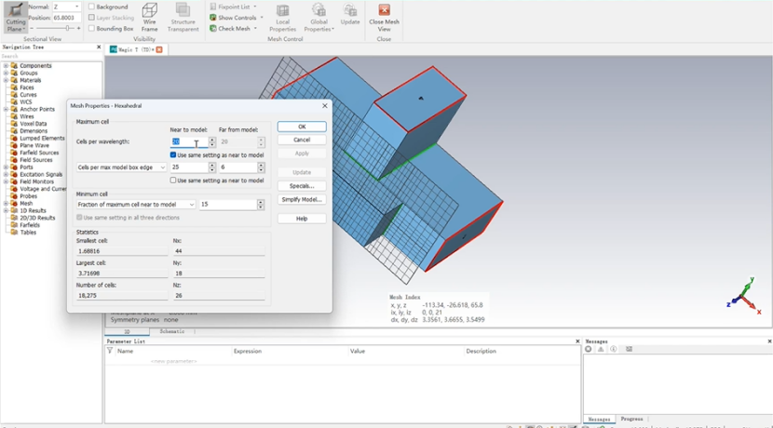Enable the Background checkbox
Image resolution: width=773 pixels, height=428 pixels.
(91, 7)
